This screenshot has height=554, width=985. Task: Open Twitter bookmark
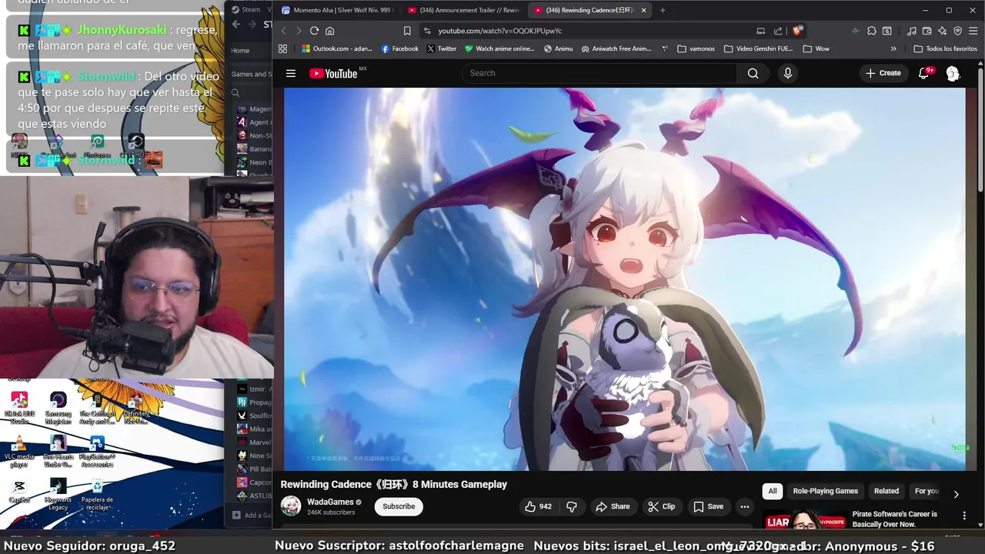point(442,48)
